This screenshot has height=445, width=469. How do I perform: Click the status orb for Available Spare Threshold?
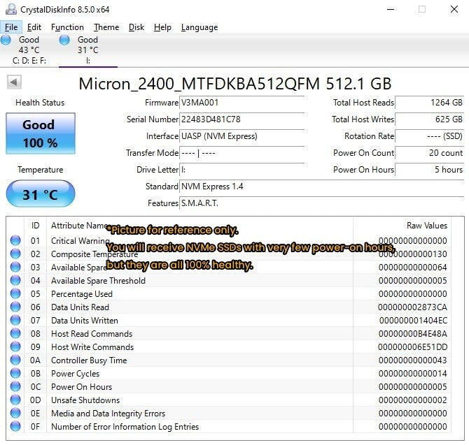click(15, 281)
